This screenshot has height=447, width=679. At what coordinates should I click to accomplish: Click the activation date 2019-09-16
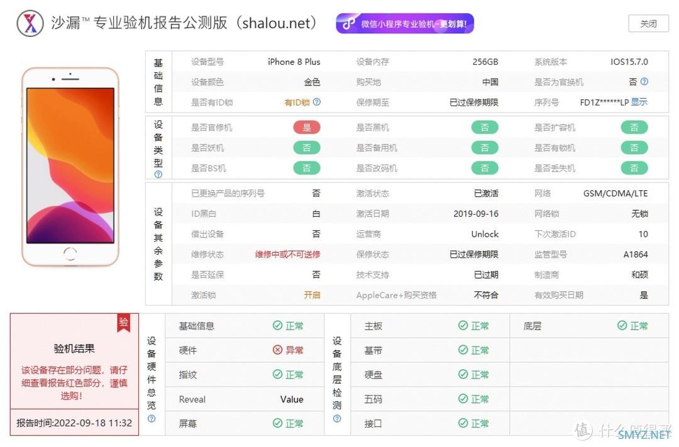coord(476,213)
